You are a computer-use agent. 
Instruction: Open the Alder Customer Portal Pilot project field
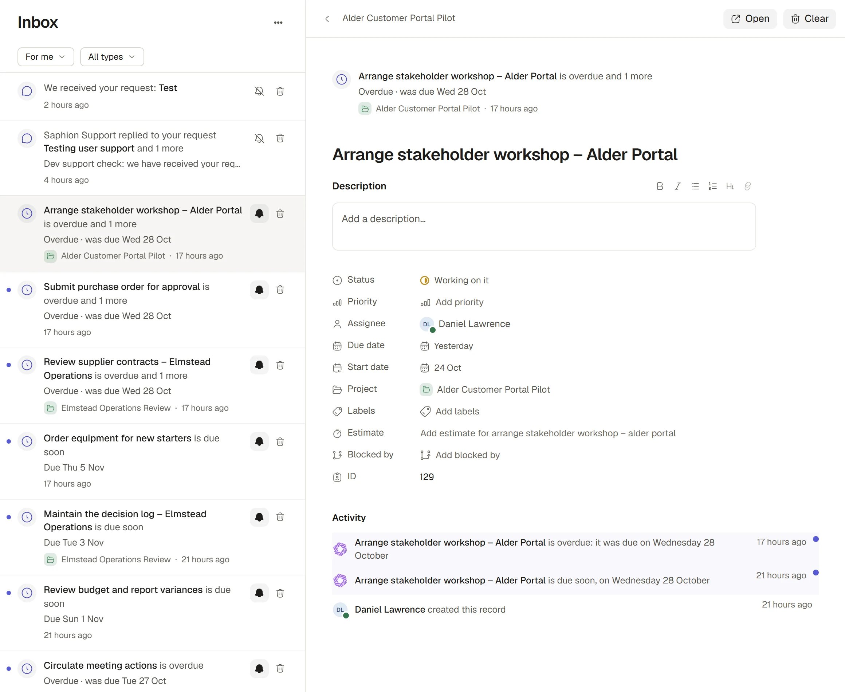(x=485, y=389)
